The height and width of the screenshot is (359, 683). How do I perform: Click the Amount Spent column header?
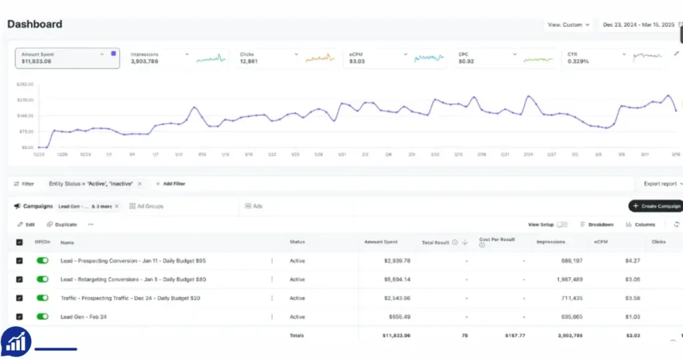381,242
